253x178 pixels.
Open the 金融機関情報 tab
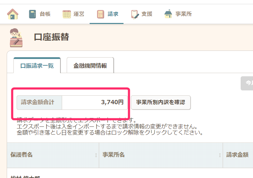(x=90, y=66)
